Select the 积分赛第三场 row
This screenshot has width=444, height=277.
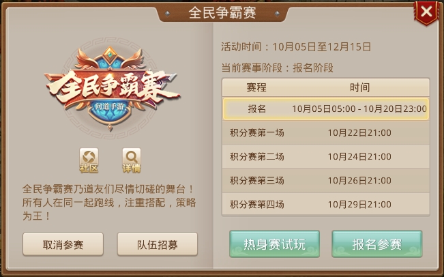[325, 180]
